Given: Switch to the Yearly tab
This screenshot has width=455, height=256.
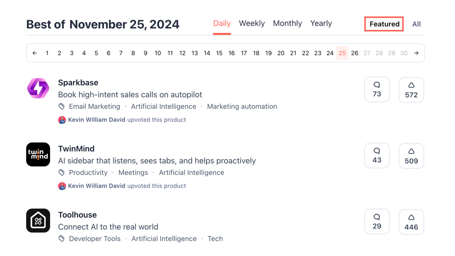Looking at the screenshot, I should tap(321, 24).
